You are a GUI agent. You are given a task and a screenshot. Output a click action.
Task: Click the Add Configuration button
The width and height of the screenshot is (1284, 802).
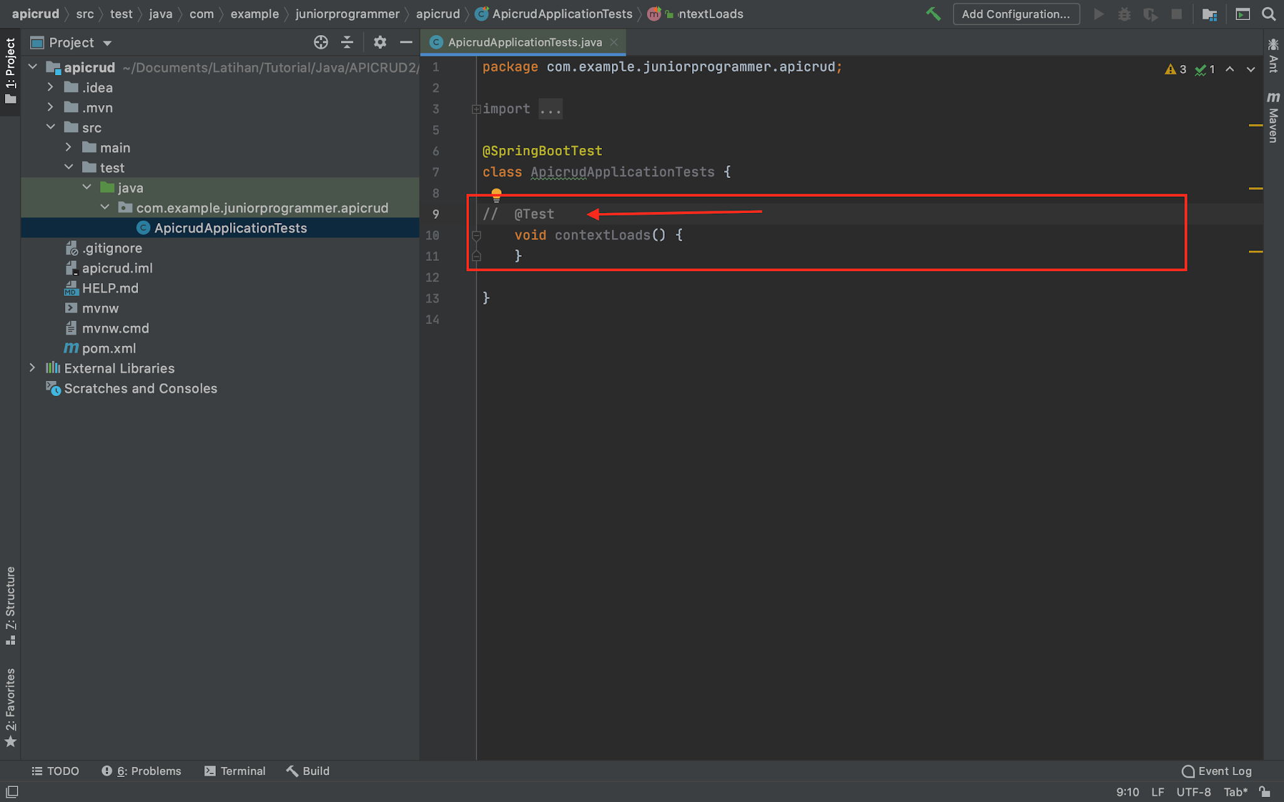1016,14
